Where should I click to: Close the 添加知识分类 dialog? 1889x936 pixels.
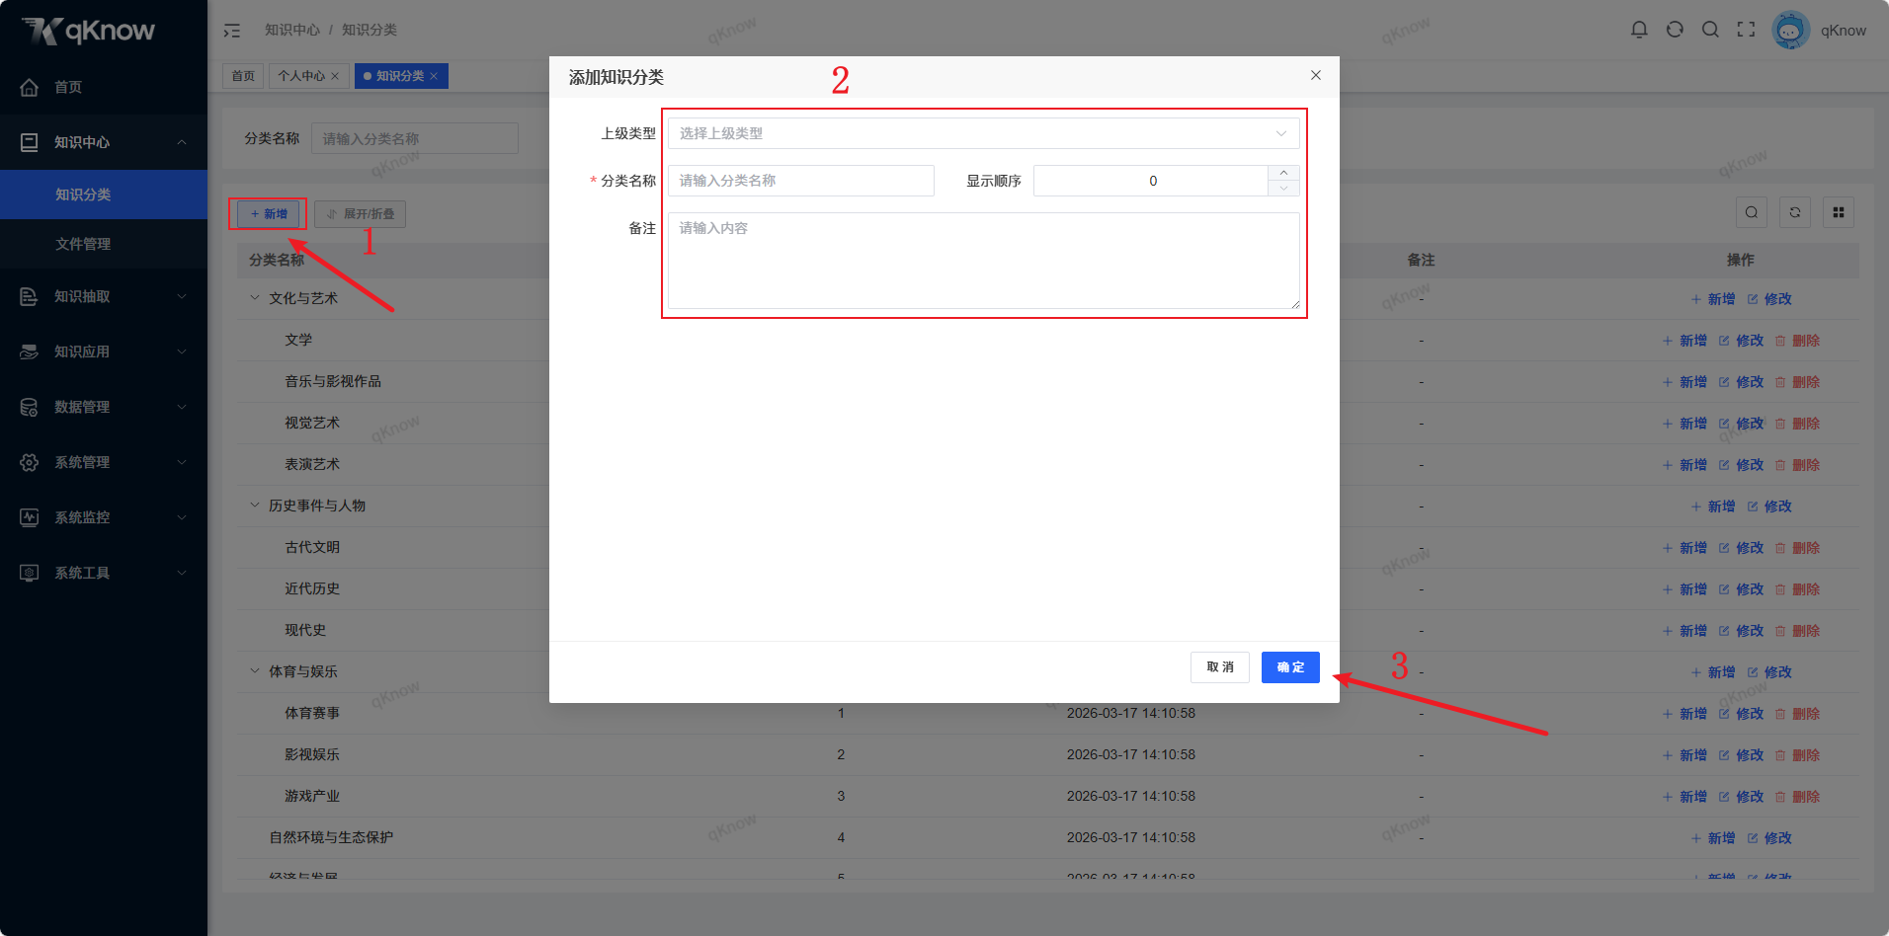[1316, 75]
